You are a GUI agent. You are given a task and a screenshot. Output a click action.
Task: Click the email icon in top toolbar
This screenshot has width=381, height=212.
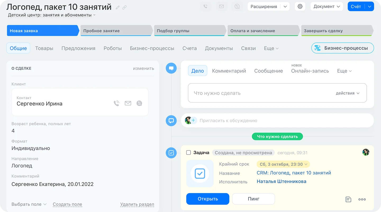coord(221,7)
